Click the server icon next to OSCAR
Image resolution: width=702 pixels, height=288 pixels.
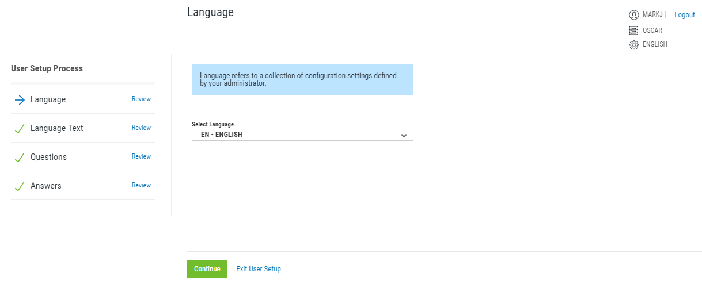(x=634, y=30)
